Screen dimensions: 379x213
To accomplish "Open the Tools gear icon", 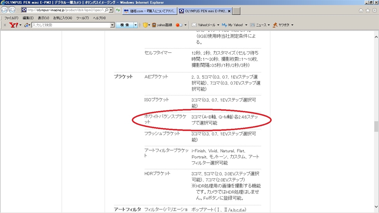I will (x=375, y=10).
